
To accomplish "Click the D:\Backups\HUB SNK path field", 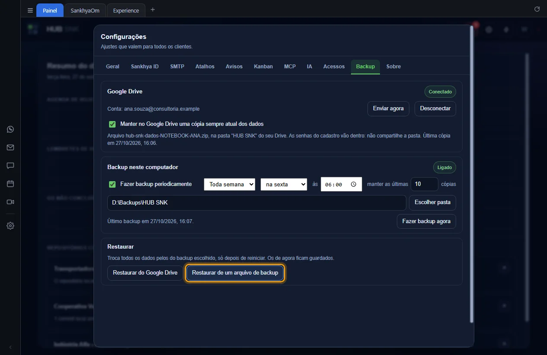I will (x=257, y=202).
